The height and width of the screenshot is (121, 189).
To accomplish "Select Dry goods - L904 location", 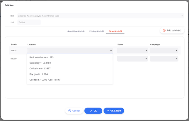I will [70, 74].
